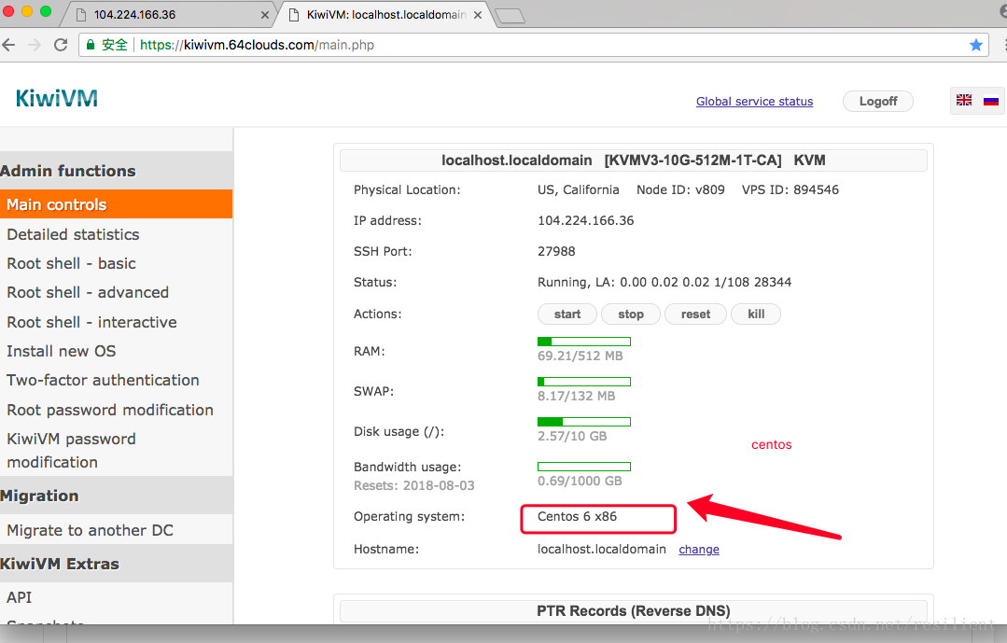Close the KiwiVM localhost.localdomain tab
1007x643 pixels.
478,15
